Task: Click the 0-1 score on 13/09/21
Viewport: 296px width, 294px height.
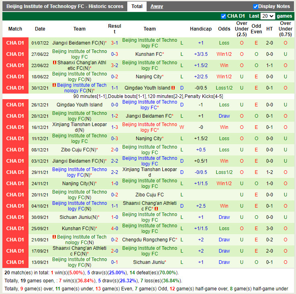Action: click(x=114, y=262)
